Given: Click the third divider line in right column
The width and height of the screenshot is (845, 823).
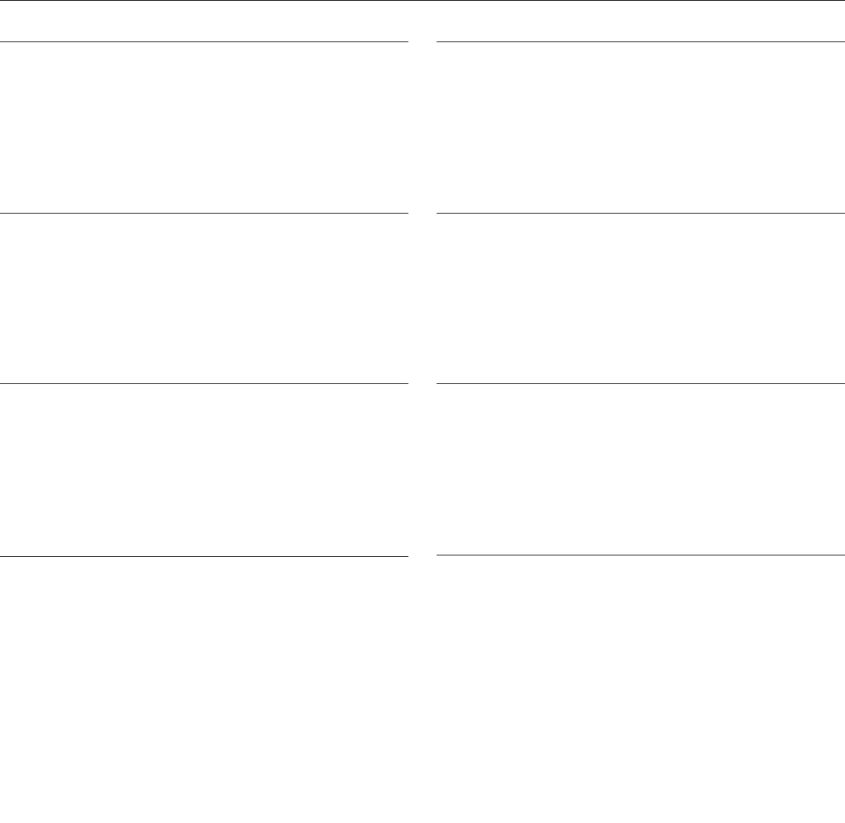Looking at the screenshot, I should (x=641, y=384).
